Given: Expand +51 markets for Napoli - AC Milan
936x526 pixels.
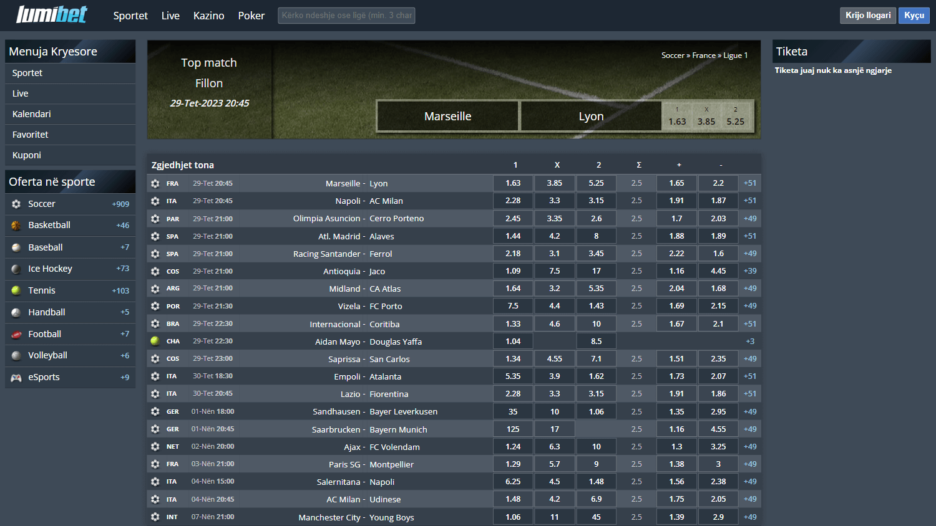Looking at the screenshot, I should point(750,201).
